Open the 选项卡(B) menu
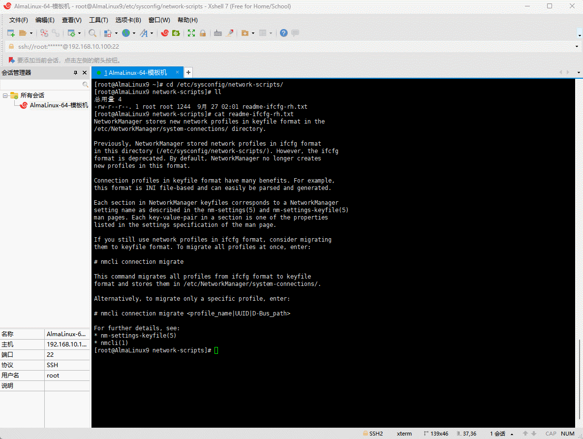 128,20
